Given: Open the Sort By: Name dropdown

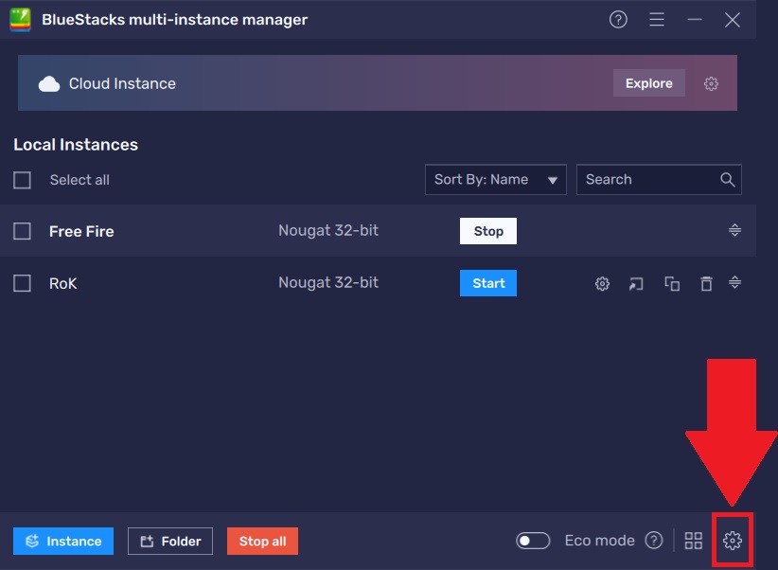Looking at the screenshot, I should 496,179.
